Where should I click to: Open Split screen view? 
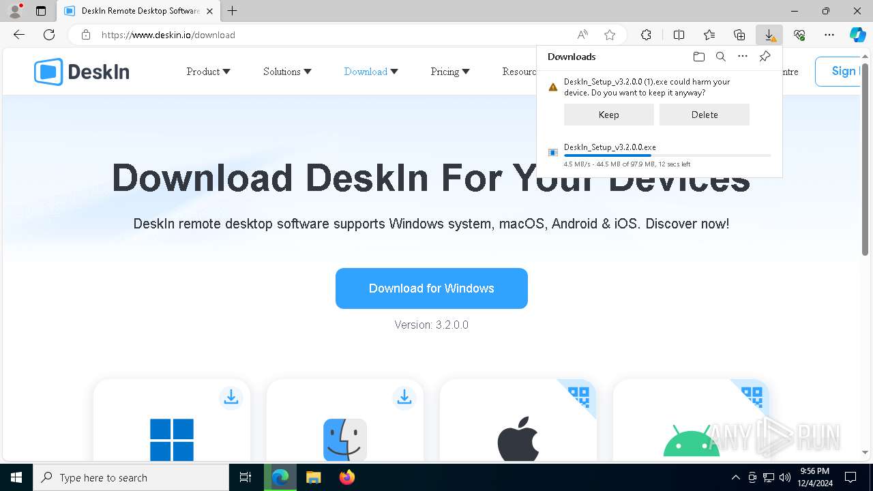click(x=679, y=35)
